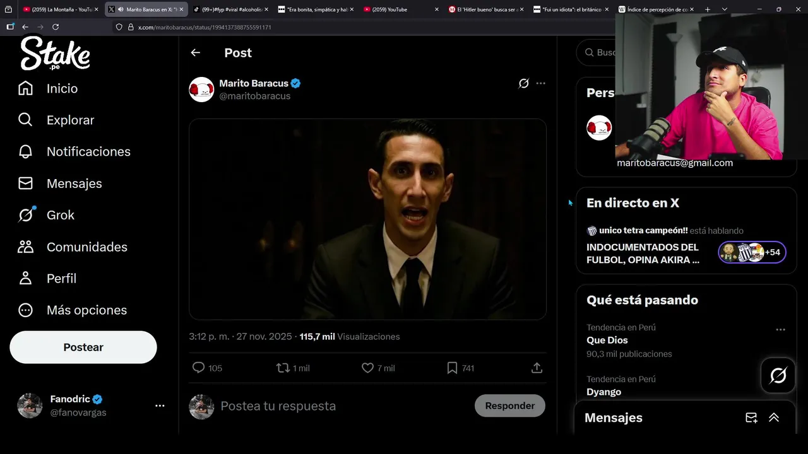Expand the Mensajes drawer with double chevron

(x=774, y=417)
